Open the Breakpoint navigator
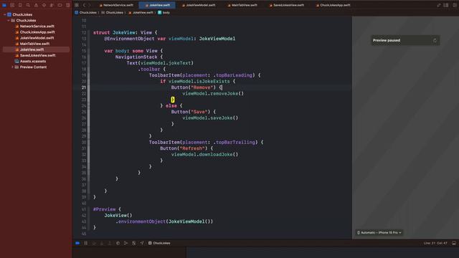Screen dimensions: 459x258 (60, 5)
